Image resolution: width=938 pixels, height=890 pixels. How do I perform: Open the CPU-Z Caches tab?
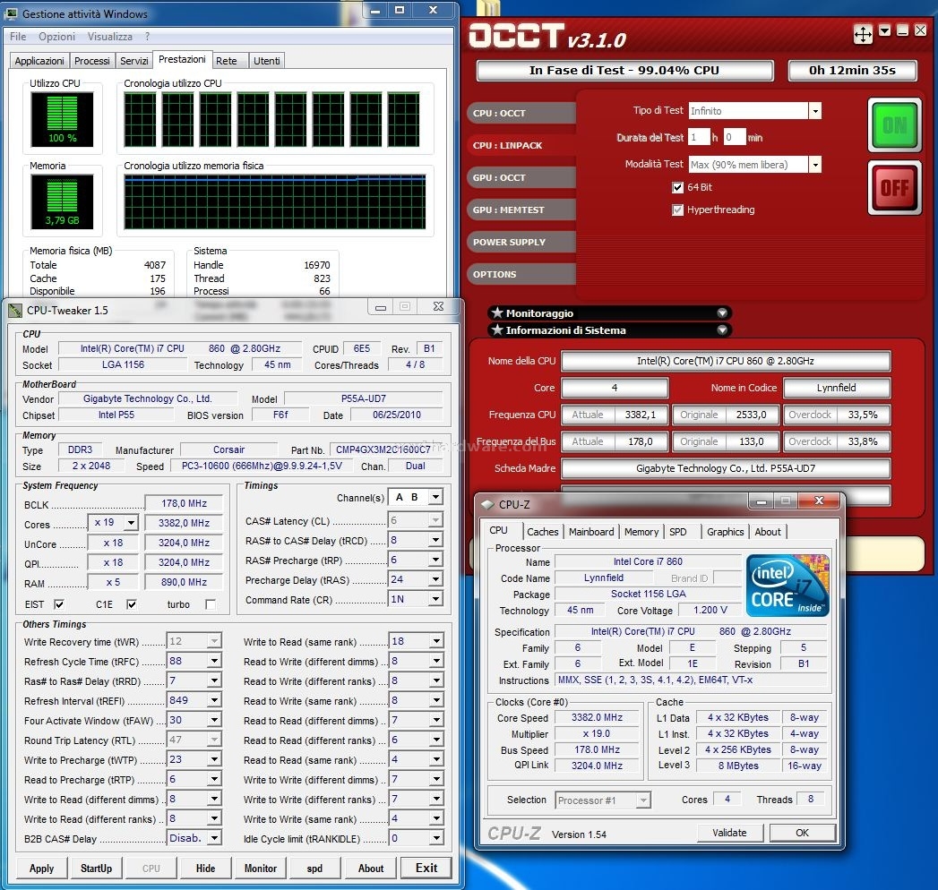[x=543, y=531]
